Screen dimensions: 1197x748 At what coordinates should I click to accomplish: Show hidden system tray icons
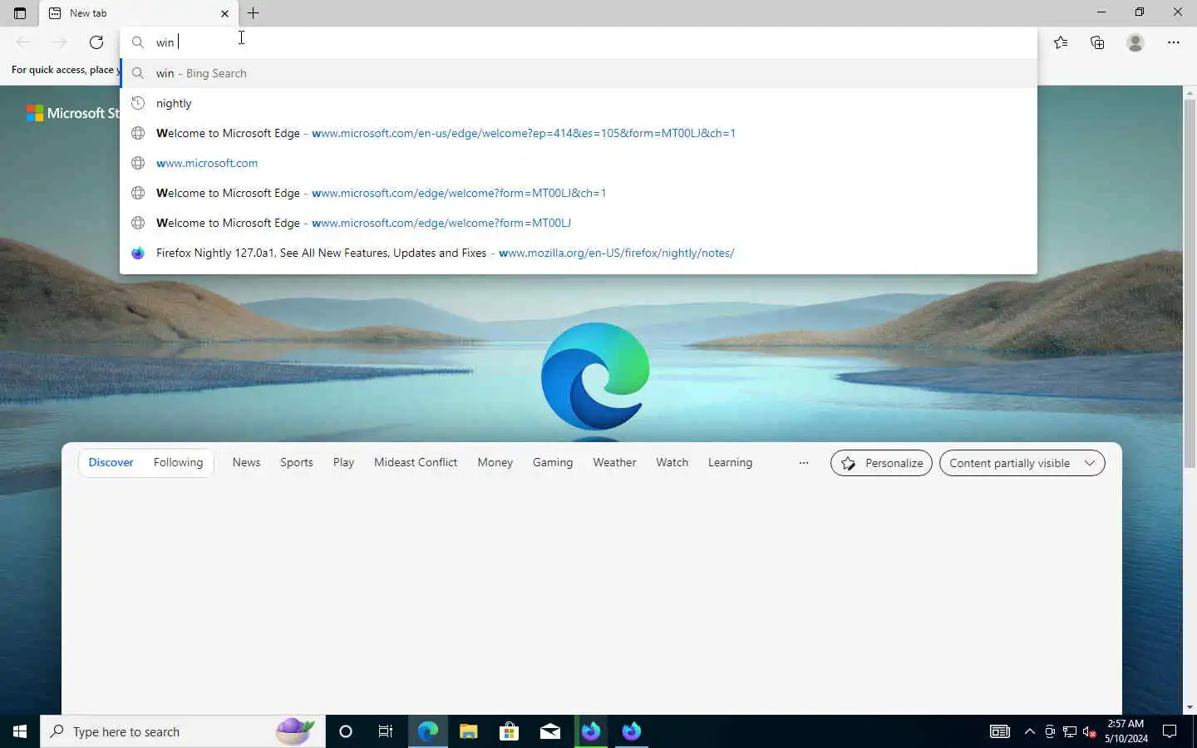coord(1029,731)
